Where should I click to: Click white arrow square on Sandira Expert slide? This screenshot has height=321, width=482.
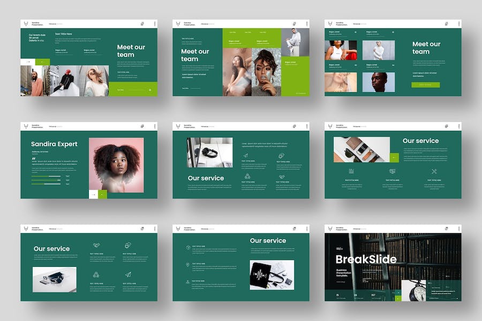coord(93,195)
